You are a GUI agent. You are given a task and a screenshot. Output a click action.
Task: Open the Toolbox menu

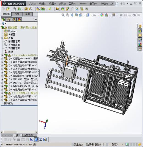(x=82, y=4)
